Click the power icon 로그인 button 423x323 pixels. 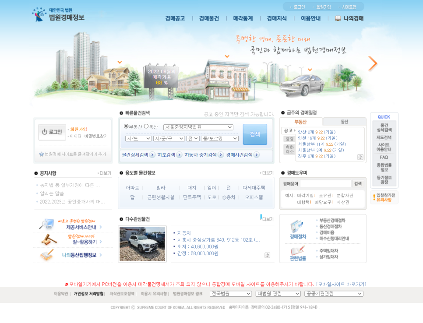pos(52,132)
